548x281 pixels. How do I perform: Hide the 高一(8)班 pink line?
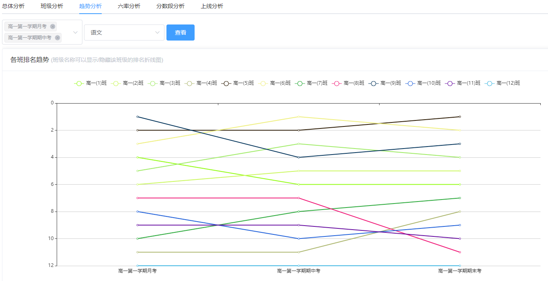tap(348, 83)
